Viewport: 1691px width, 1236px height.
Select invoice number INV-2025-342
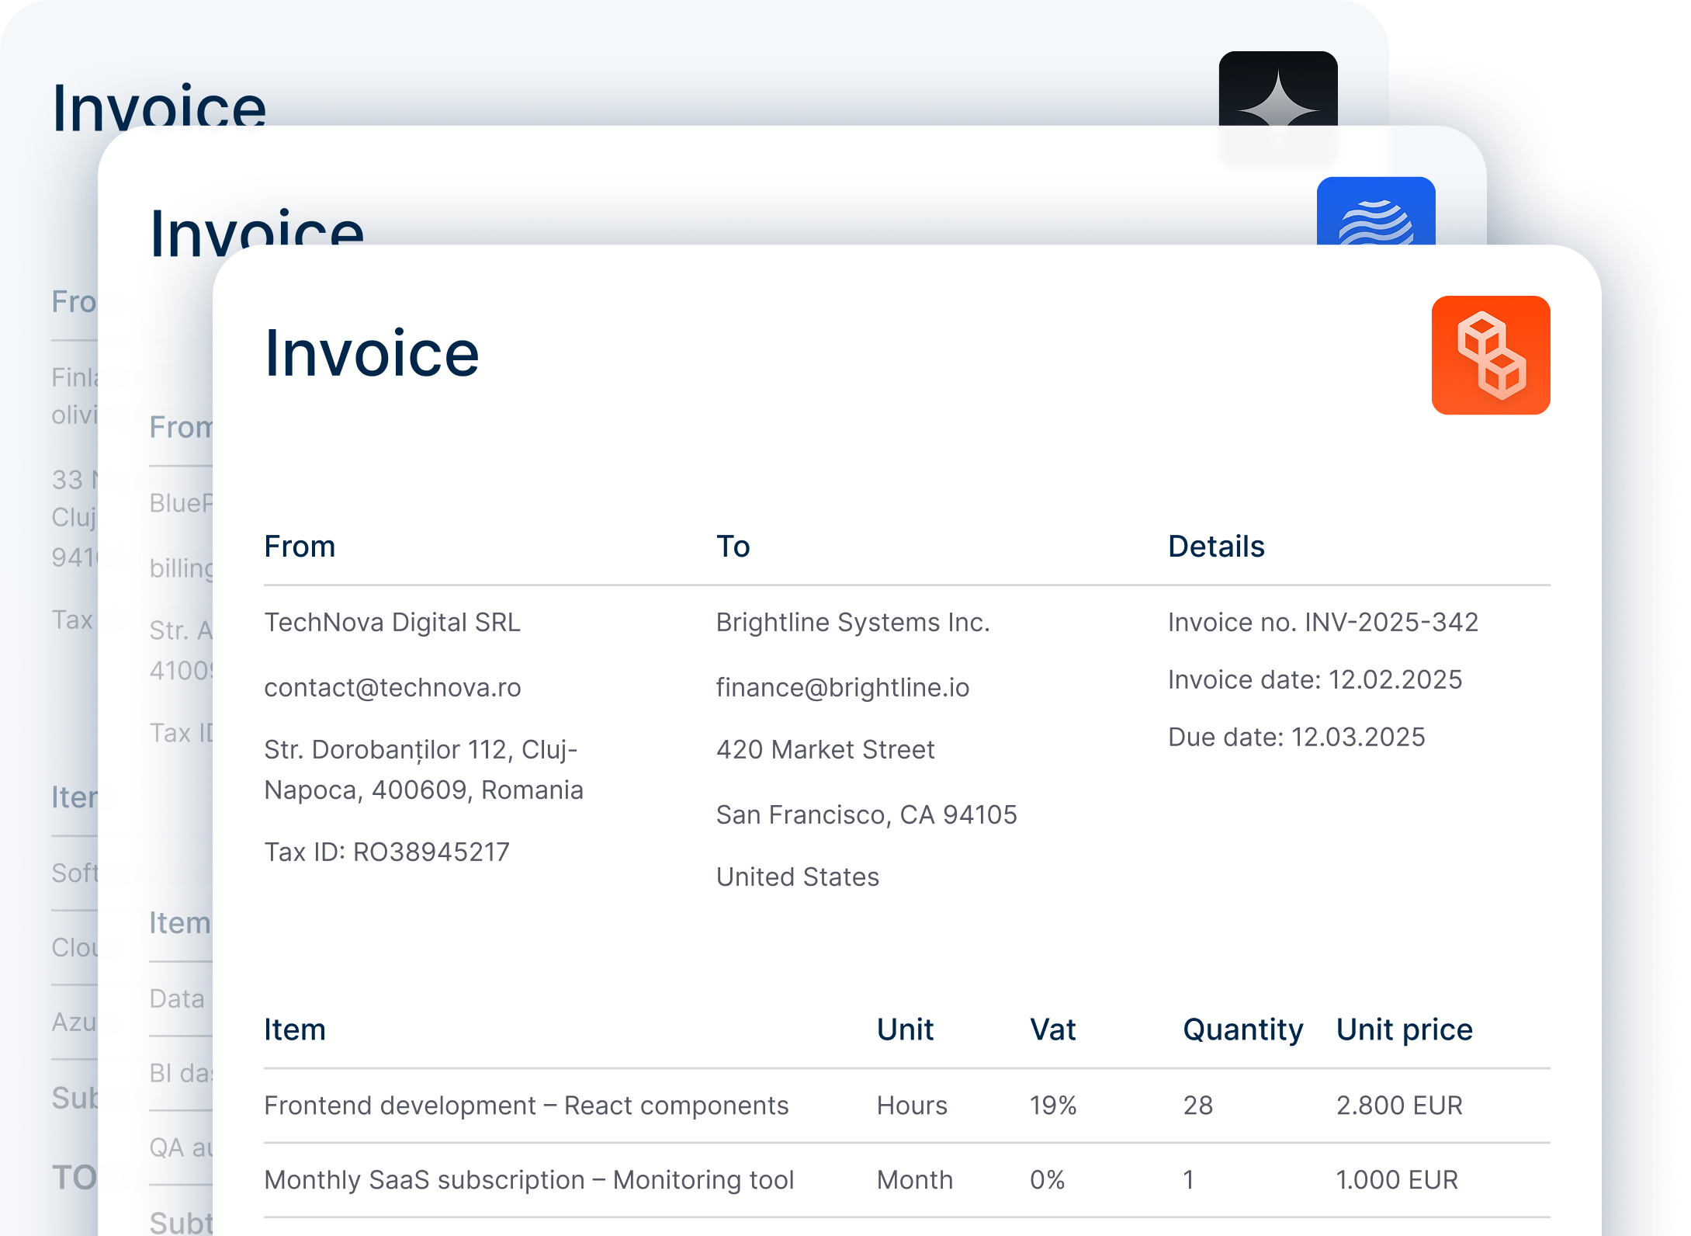[x=1323, y=623]
